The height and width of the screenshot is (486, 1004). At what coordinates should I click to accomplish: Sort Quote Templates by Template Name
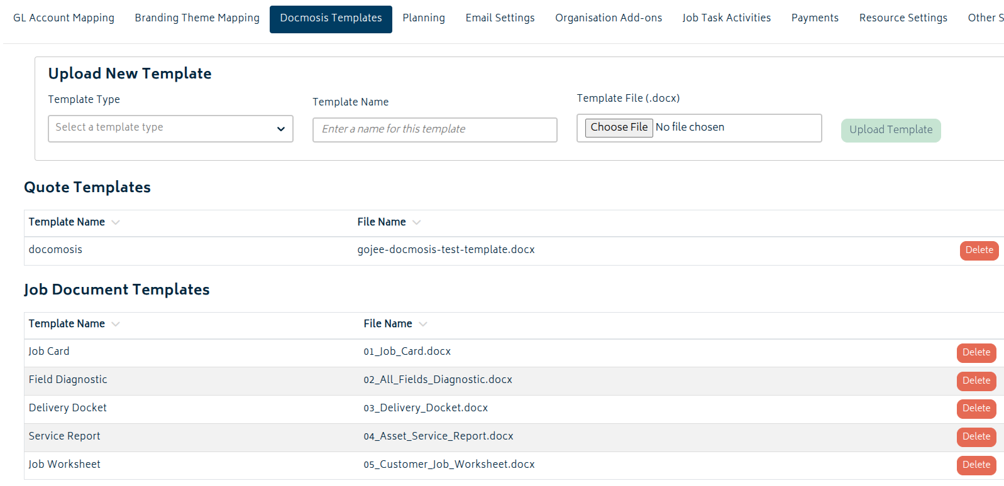(x=67, y=222)
